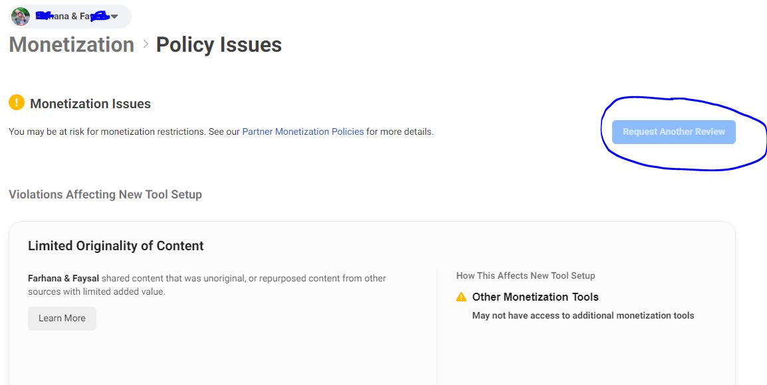Select the Policy Issues breadcrumb title

click(219, 44)
